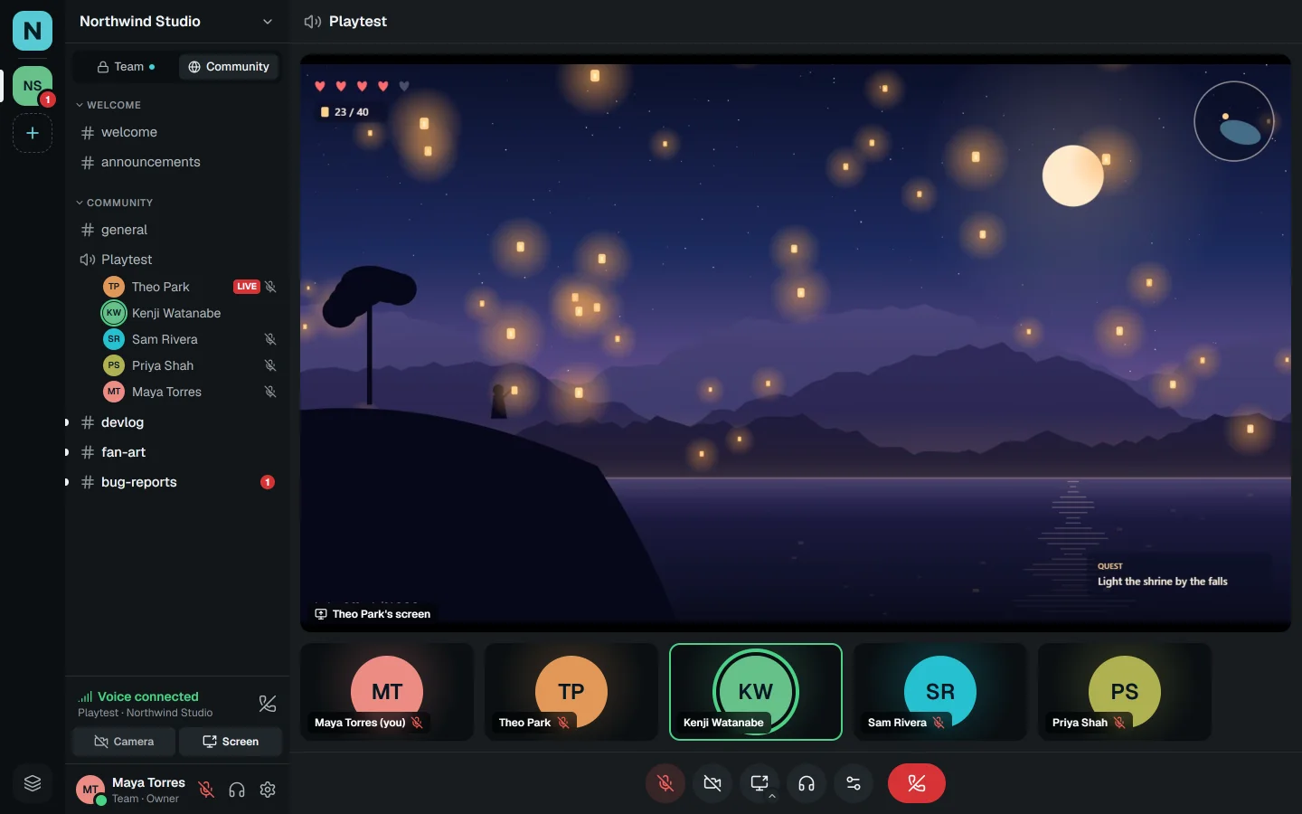Screen dimensions: 1302x814
Task: Click Theo Park's shared screen stream
Action: [x=796, y=344]
